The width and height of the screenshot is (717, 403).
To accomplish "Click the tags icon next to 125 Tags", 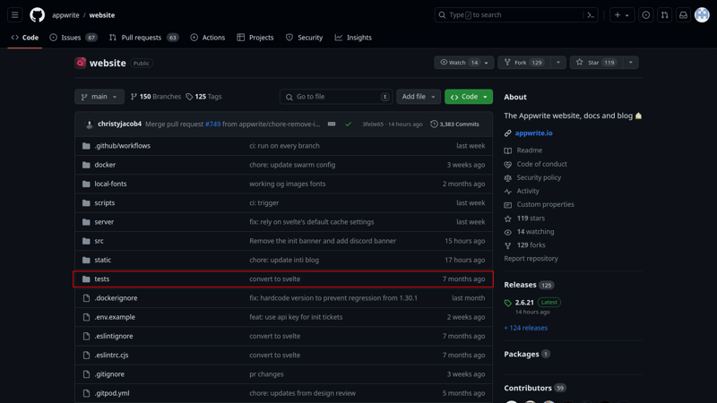I will (x=189, y=97).
